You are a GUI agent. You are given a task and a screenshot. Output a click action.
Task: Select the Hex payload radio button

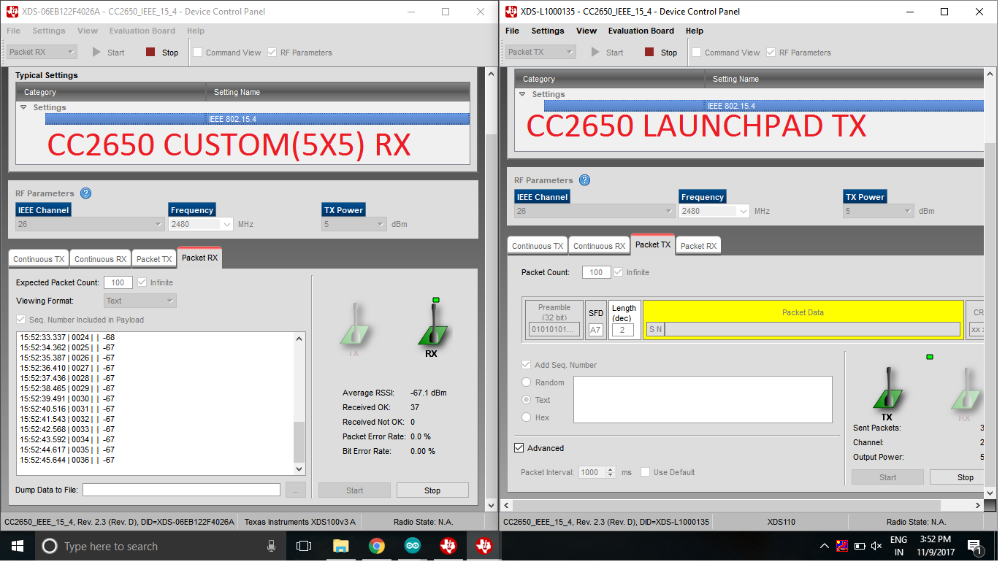click(526, 417)
